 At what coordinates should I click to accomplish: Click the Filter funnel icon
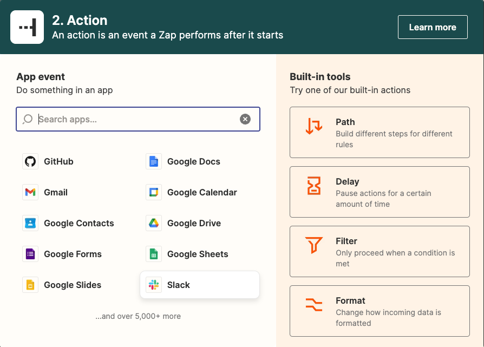tap(314, 245)
